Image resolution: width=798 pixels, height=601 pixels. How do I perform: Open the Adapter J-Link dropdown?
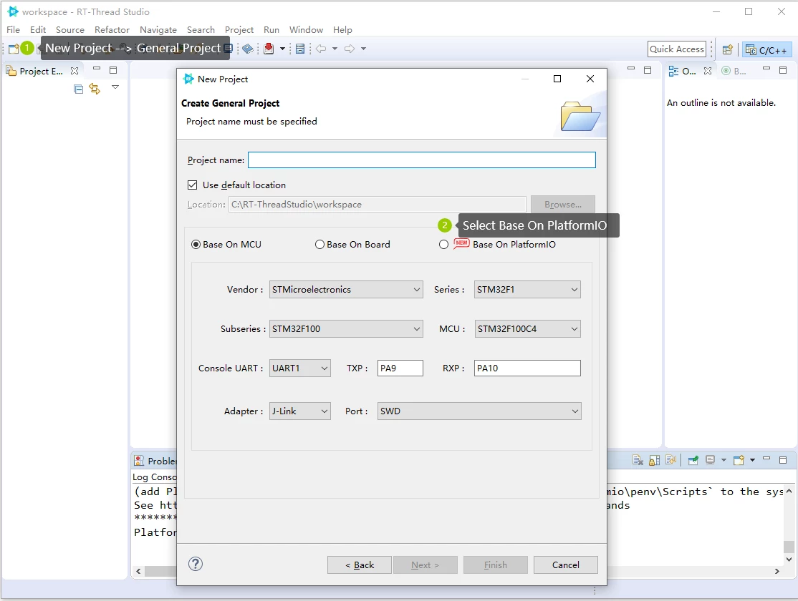pyautogui.click(x=299, y=411)
